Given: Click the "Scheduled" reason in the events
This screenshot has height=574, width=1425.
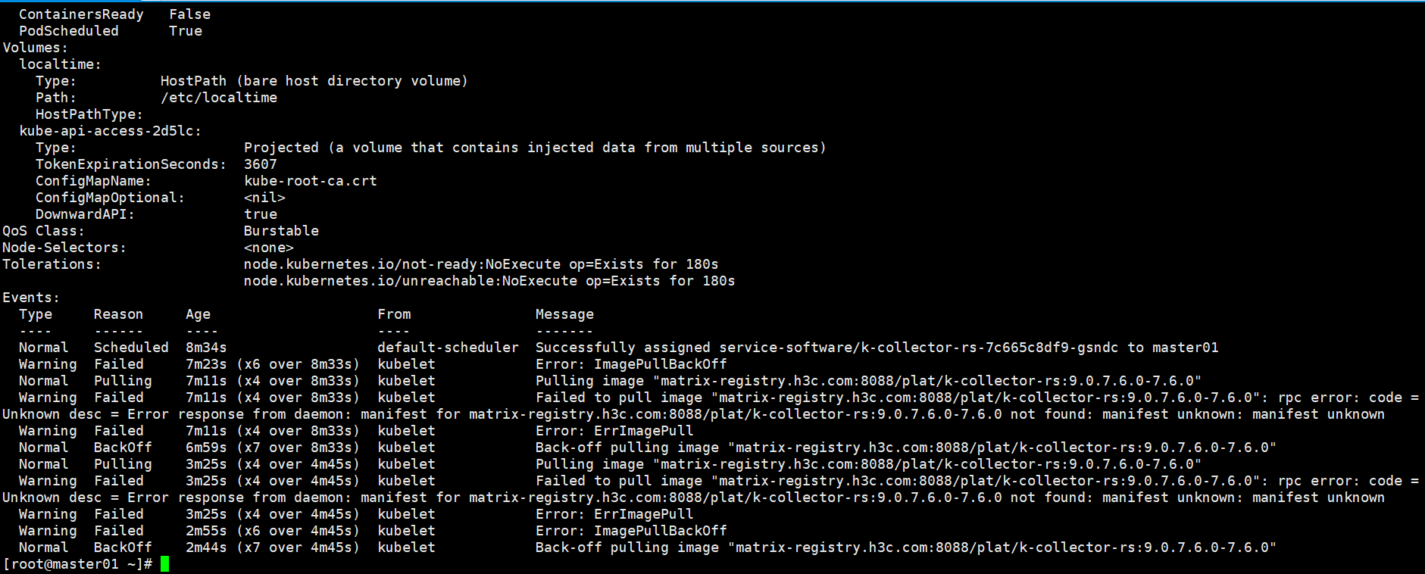Looking at the screenshot, I should click(131, 348).
